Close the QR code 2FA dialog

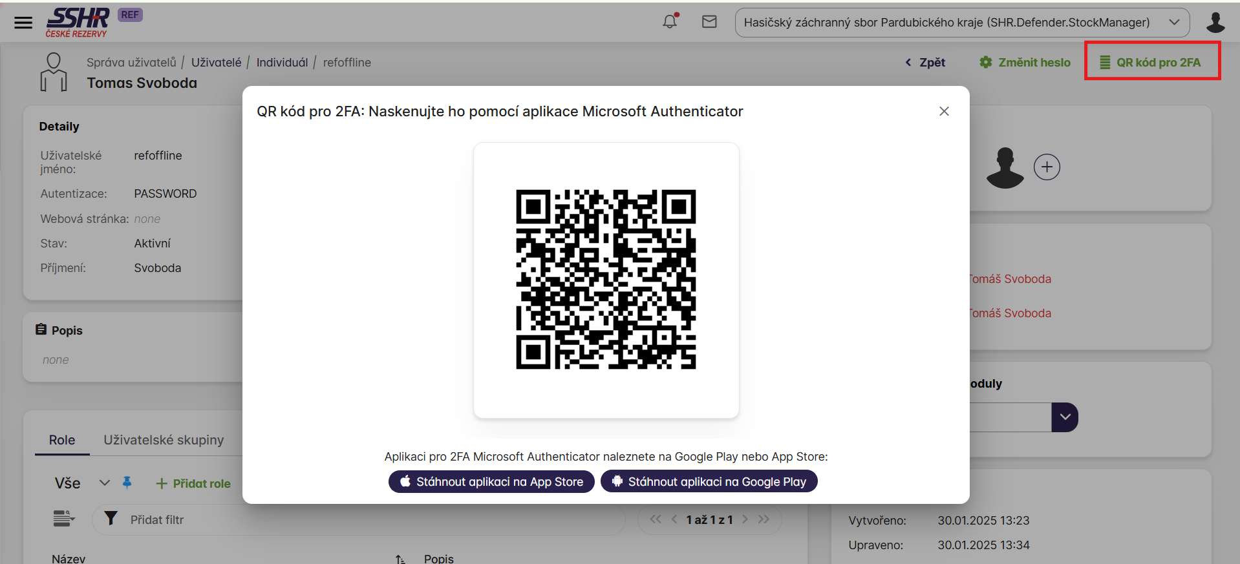[x=944, y=111]
